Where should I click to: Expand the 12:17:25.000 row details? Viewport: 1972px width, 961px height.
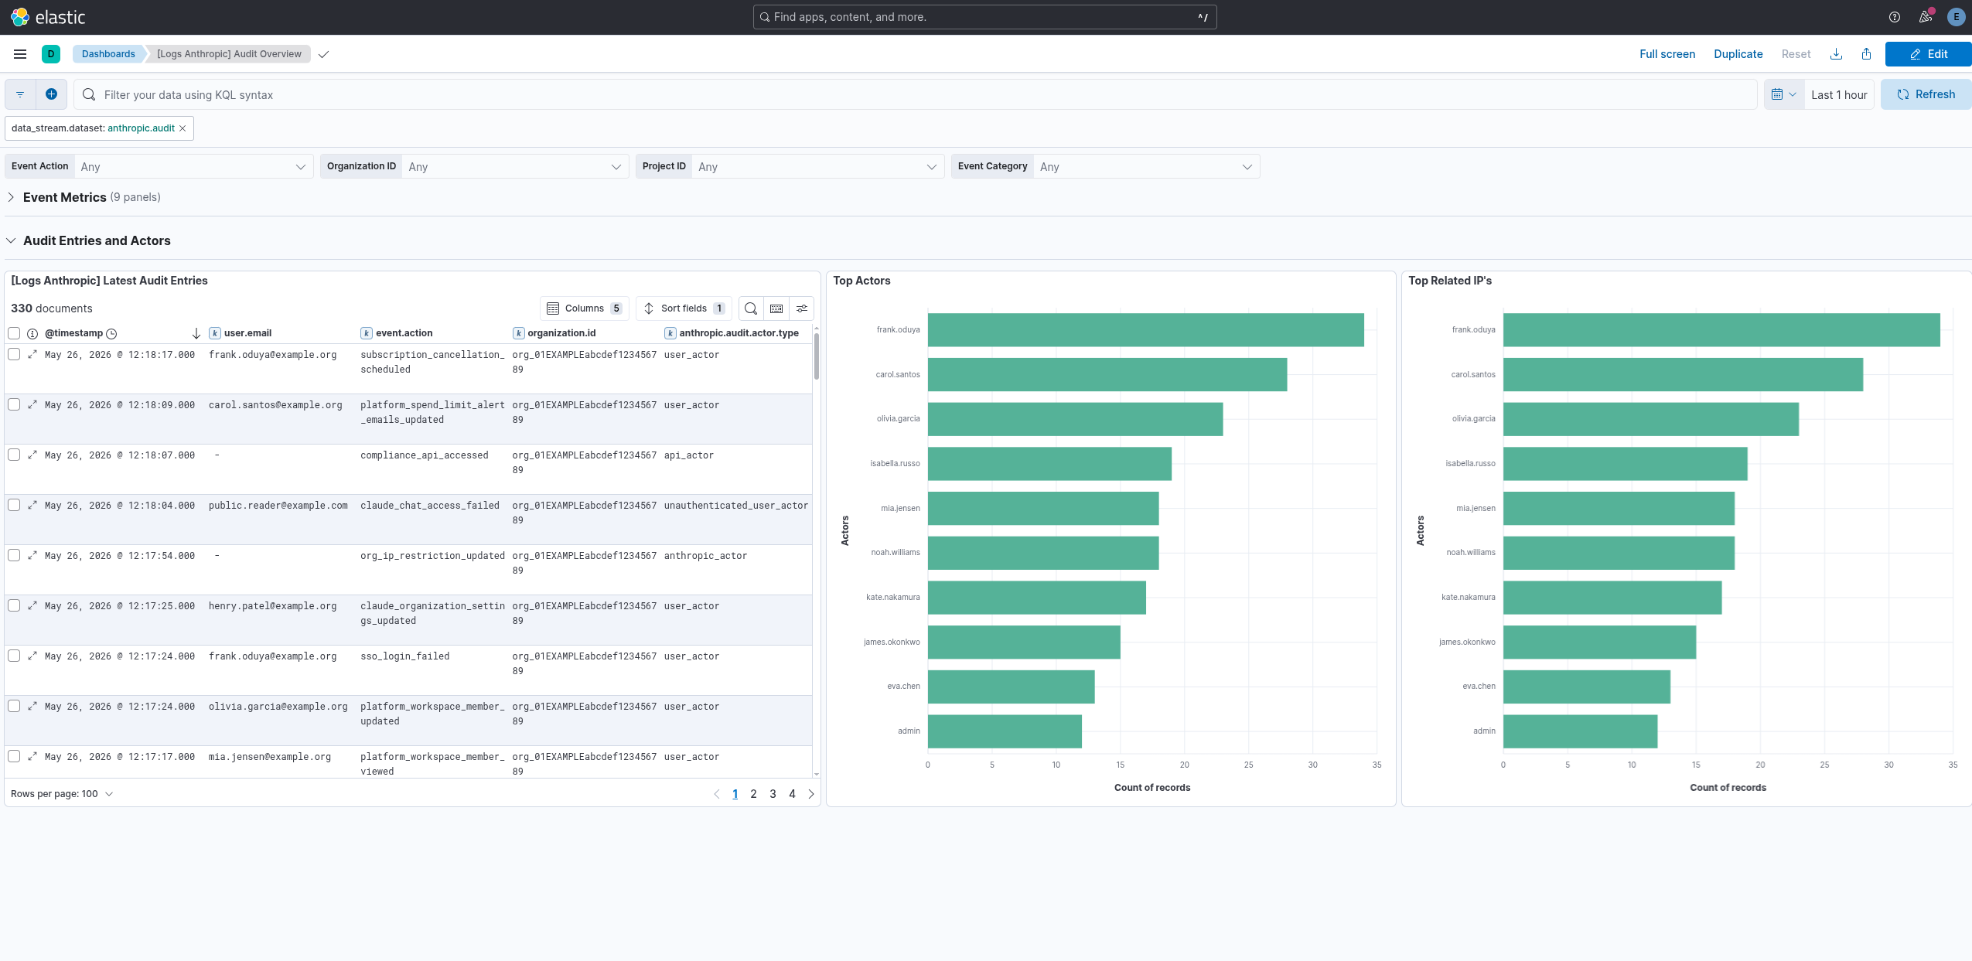(x=32, y=605)
